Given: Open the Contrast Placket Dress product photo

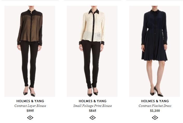Looking at the screenshot, I should coord(154,51).
